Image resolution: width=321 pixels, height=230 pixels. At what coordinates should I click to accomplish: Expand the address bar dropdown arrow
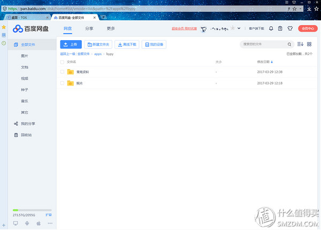[300, 9]
